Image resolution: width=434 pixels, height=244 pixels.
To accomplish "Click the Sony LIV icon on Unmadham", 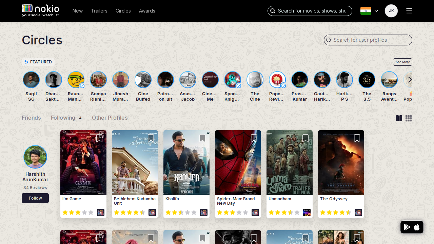I will (x=307, y=212).
